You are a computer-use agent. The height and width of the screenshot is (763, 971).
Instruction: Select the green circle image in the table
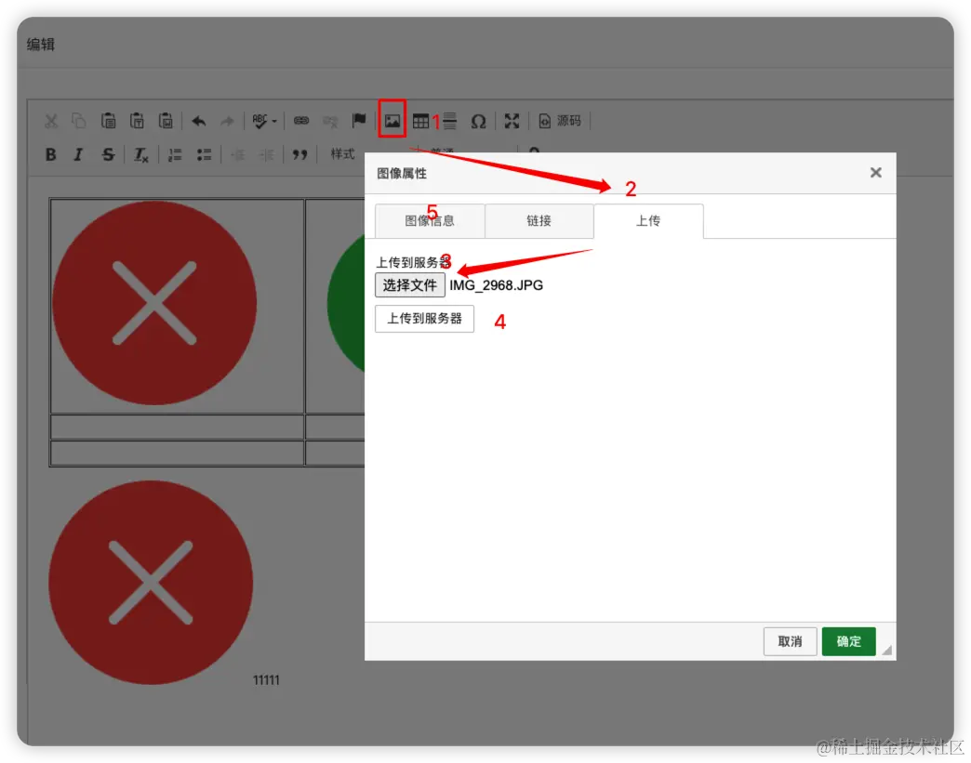346,303
